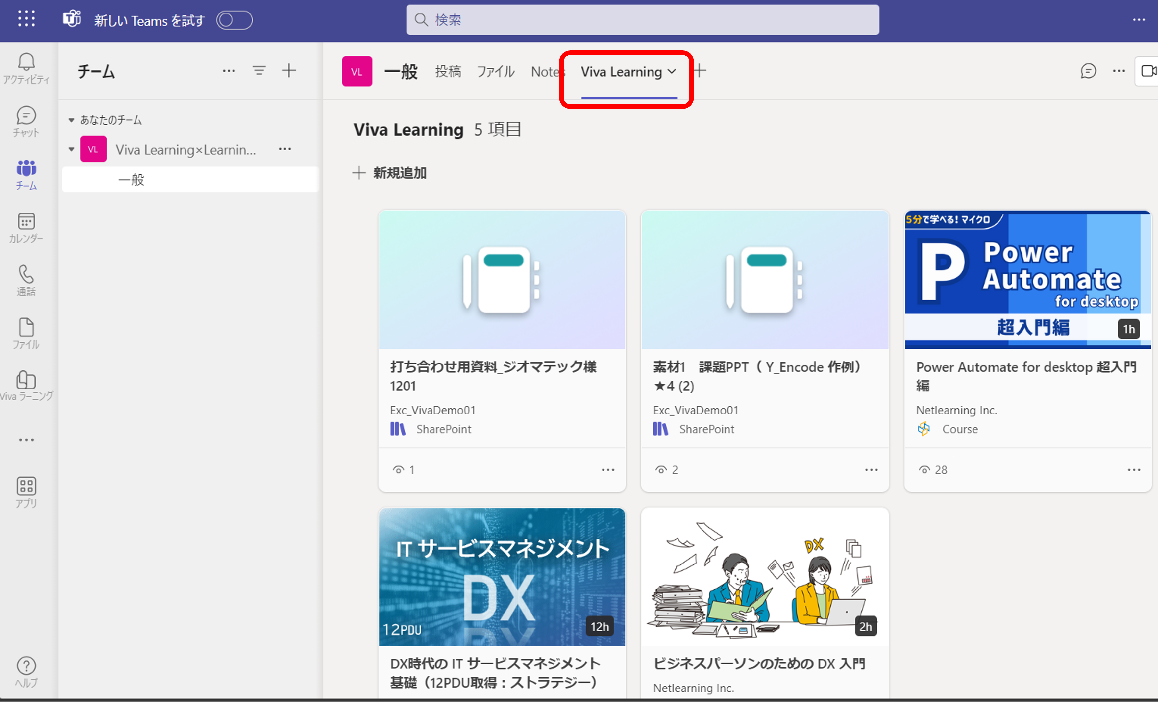Open more options on 素材1 課題PPT card
This screenshot has height=702, width=1158.
[x=871, y=470]
